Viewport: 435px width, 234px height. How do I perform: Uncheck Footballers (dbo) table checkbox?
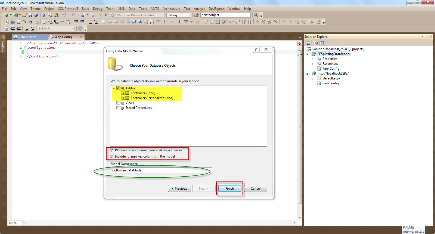pos(123,93)
